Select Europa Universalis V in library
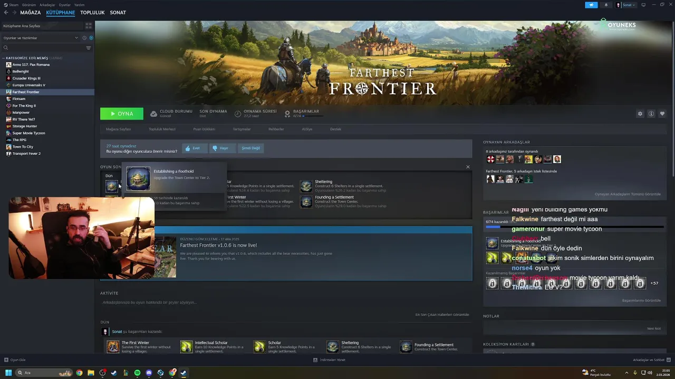Viewport: 675px width, 379px height. (x=29, y=85)
